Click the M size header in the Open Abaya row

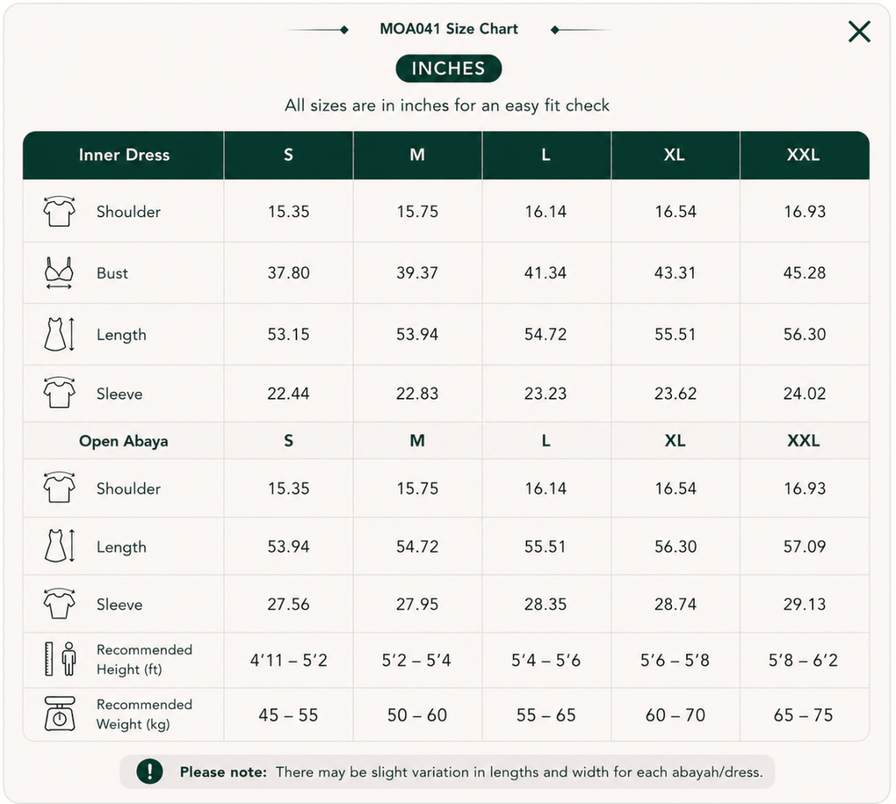coord(417,441)
